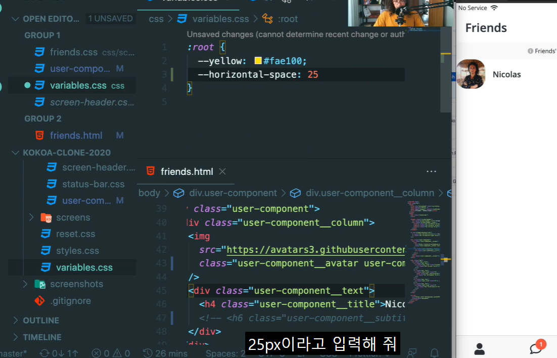Click the --horizontal-space value 25
The height and width of the screenshot is (358, 557).
pos(313,75)
